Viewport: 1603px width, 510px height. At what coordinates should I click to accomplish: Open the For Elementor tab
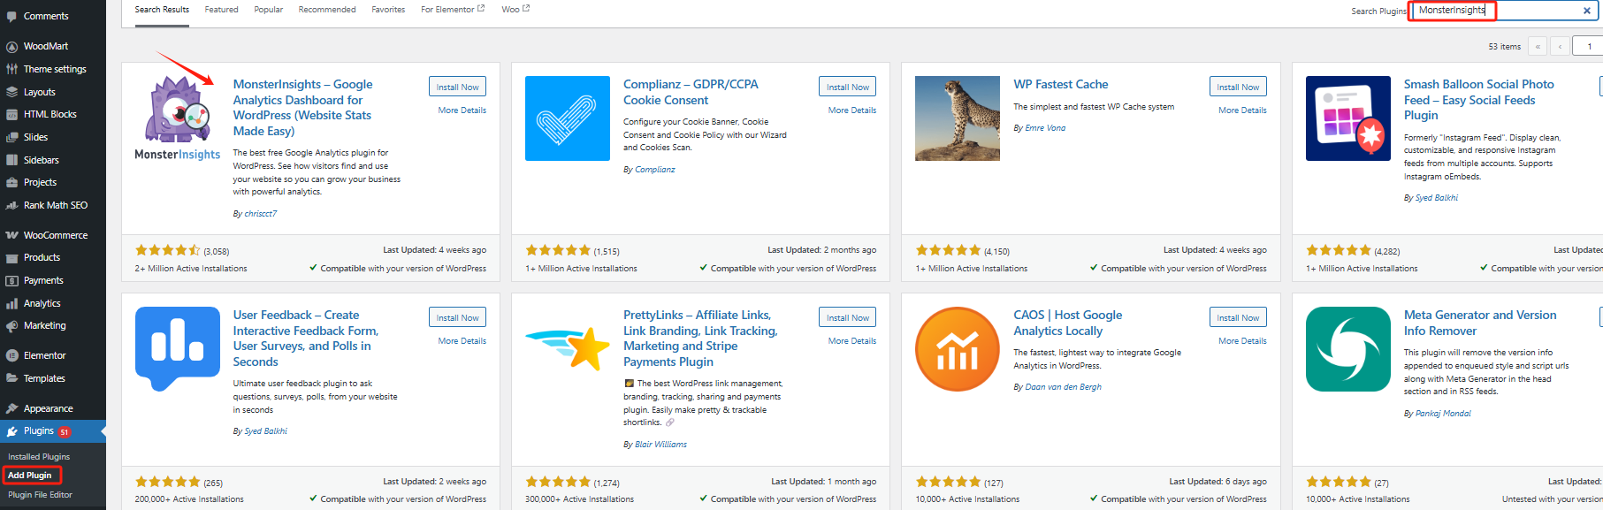pyautogui.click(x=453, y=10)
